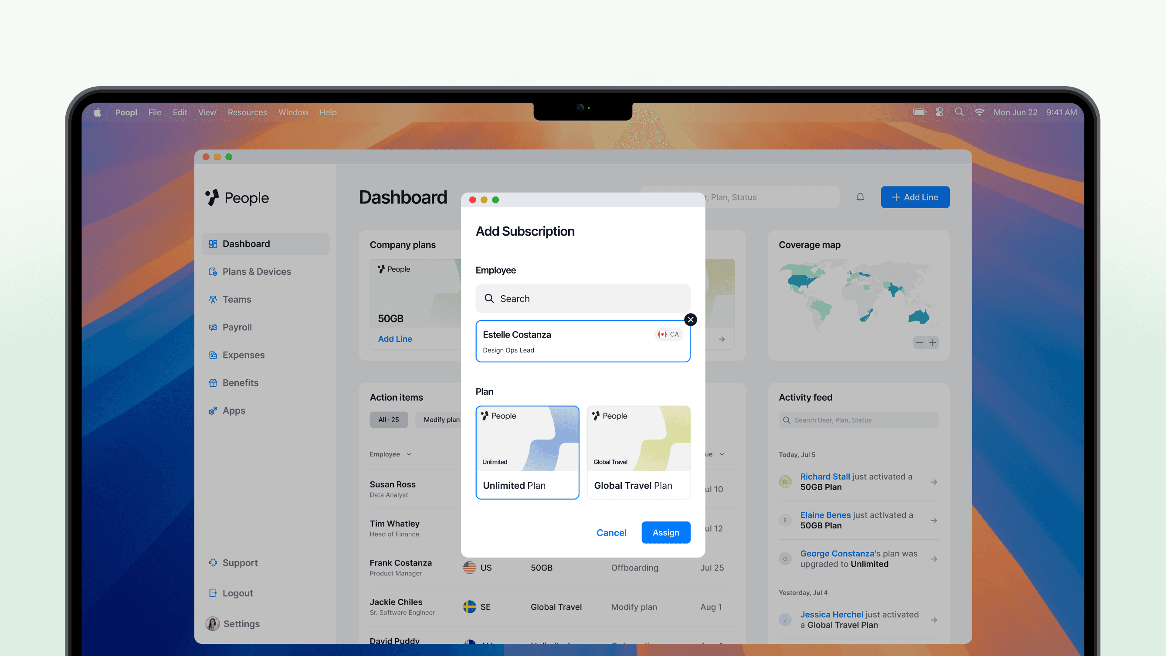Select the Global Travel Plan card
This screenshot has width=1166, height=656.
click(x=638, y=453)
